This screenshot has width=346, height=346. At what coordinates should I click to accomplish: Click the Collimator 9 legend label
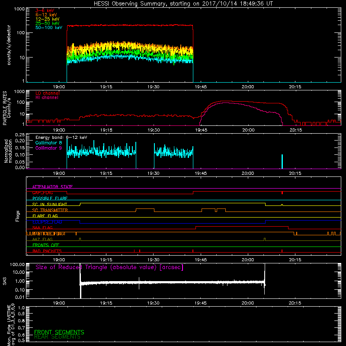[48, 148]
